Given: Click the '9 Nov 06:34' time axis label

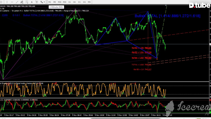Looking at the screenshot, I should pos(54,115).
